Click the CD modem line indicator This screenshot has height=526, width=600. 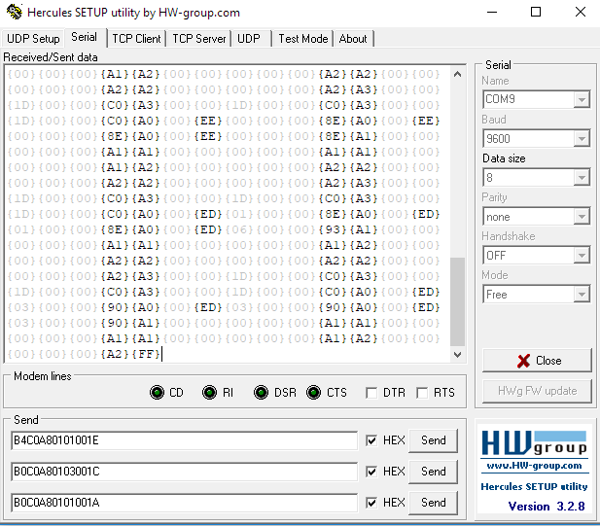pyautogui.click(x=157, y=393)
